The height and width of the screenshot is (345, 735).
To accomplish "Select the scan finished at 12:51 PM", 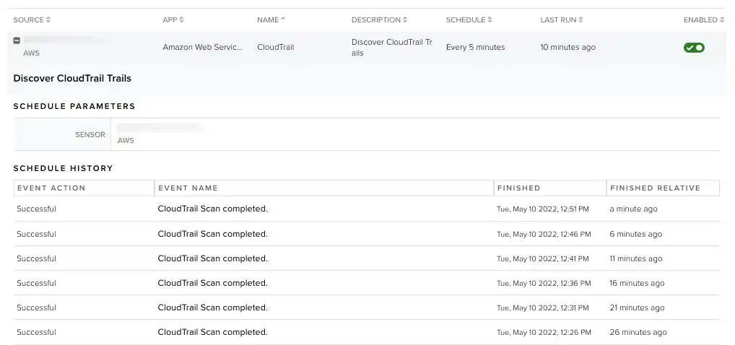I will coord(367,209).
